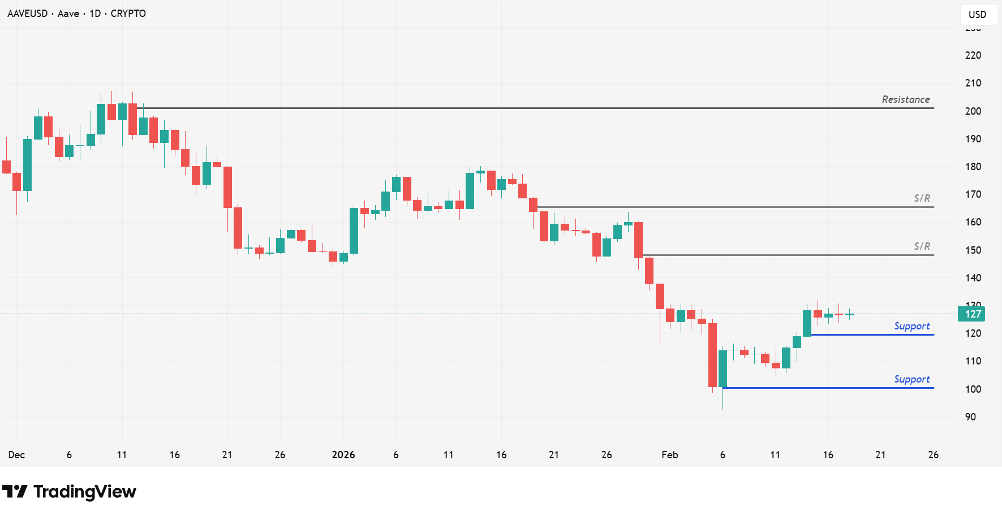Select the upper blue Support label

[911, 326]
